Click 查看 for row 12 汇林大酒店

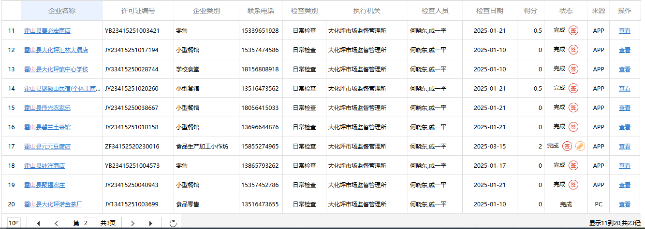coord(625,50)
